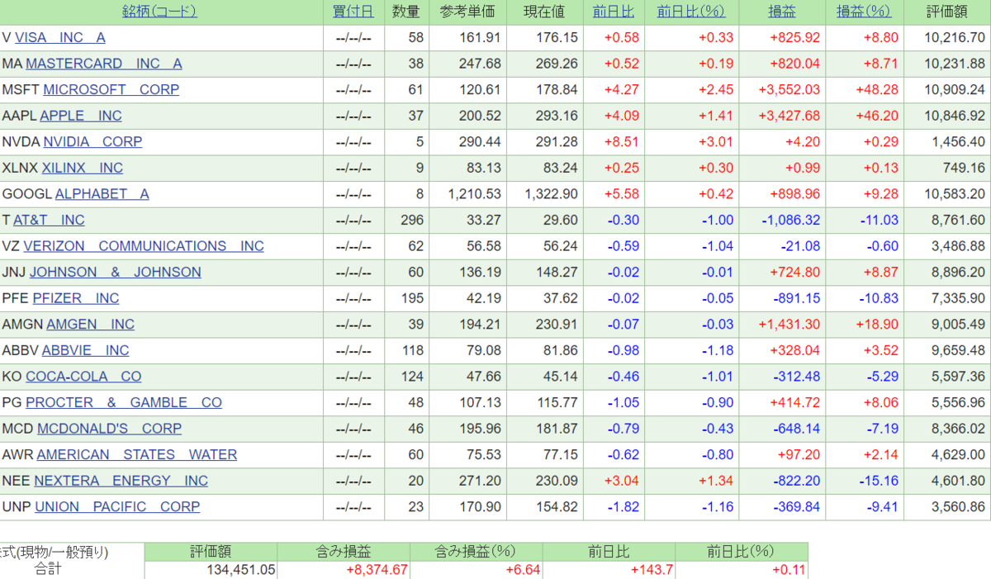991x579 pixels.
Task: Select KO day change percent -1.01
Action: (x=718, y=377)
